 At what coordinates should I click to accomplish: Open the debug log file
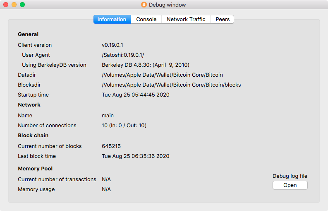pos(290,185)
